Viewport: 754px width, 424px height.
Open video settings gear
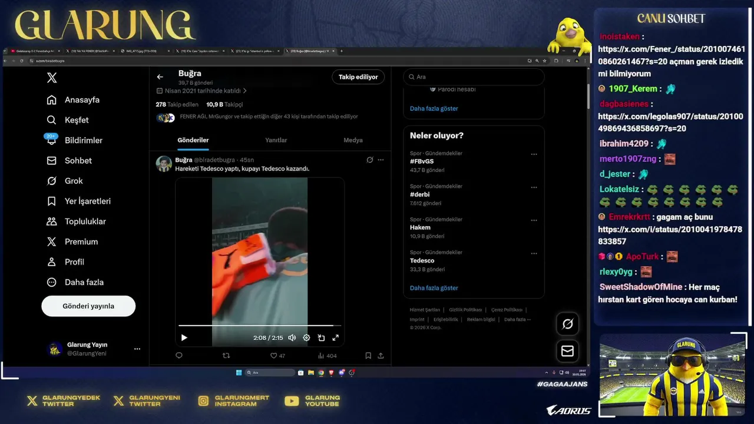pos(306,337)
